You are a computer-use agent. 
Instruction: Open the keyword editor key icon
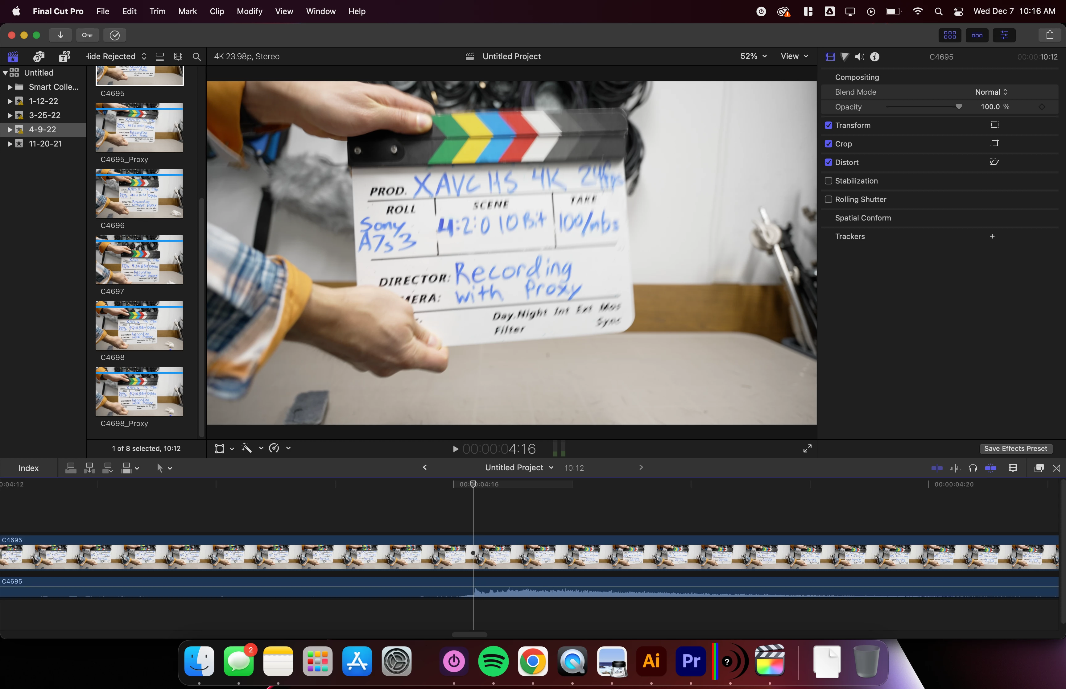click(x=87, y=35)
